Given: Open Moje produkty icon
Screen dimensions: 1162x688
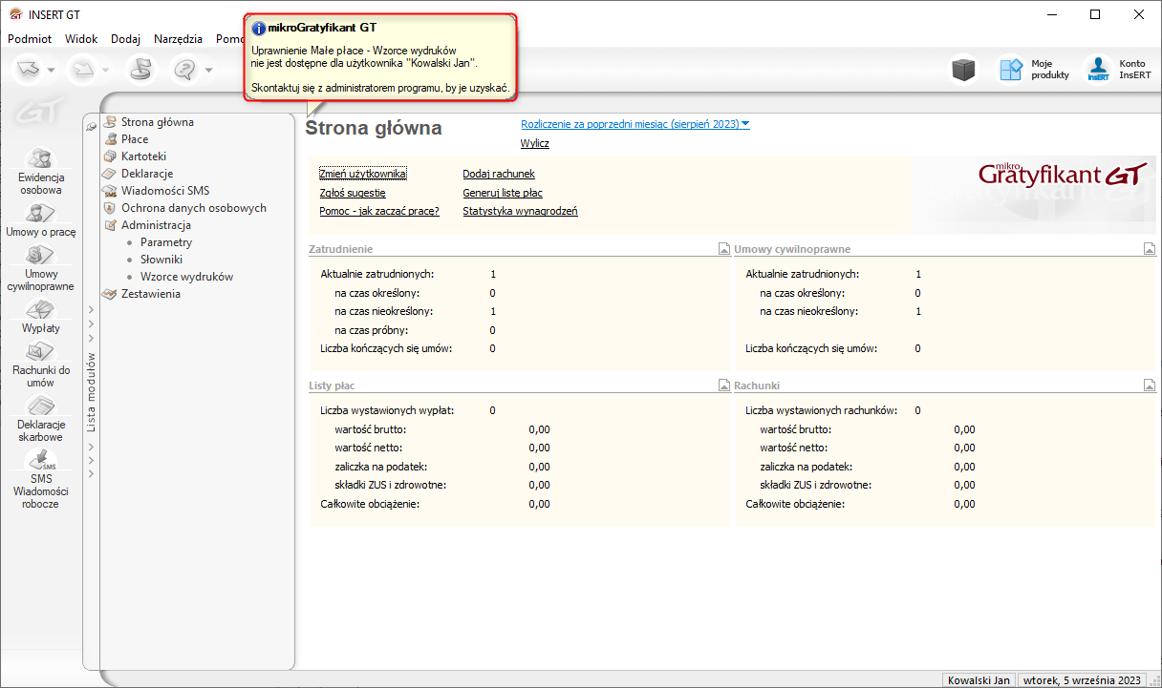Looking at the screenshot, I should point(1011,69).
